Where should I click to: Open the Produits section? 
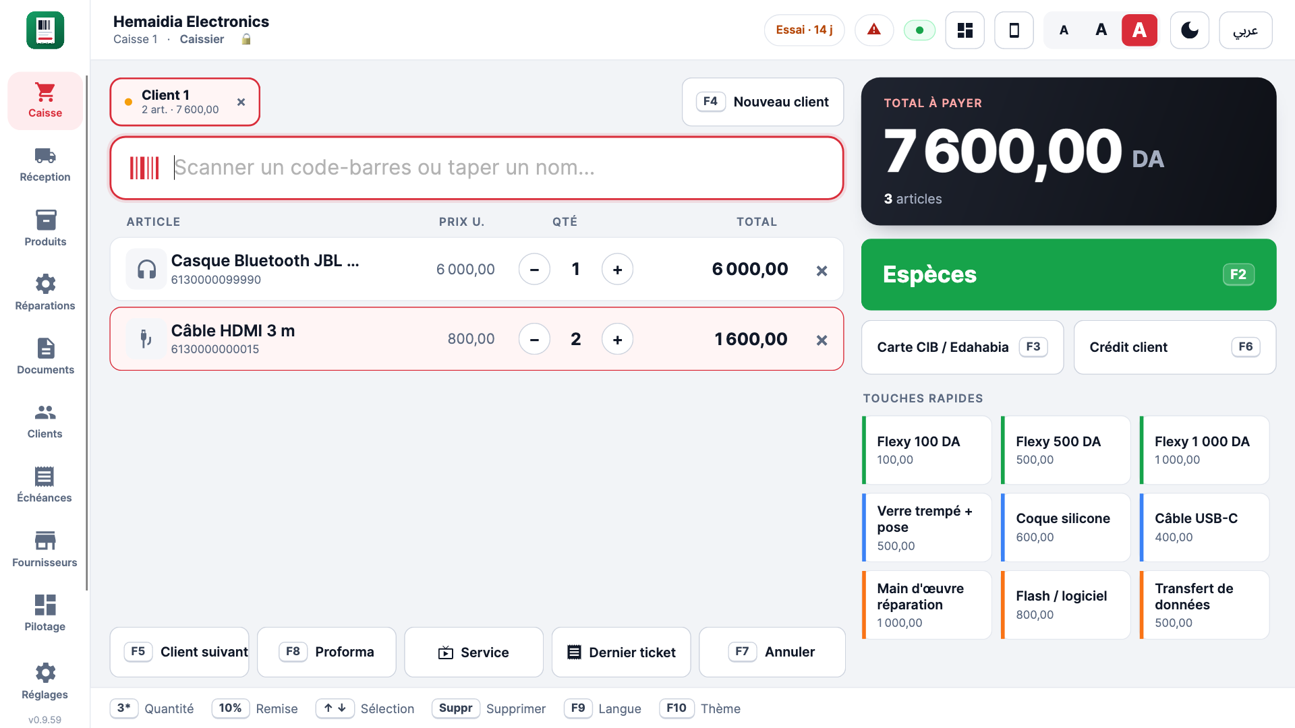(45, 229)
